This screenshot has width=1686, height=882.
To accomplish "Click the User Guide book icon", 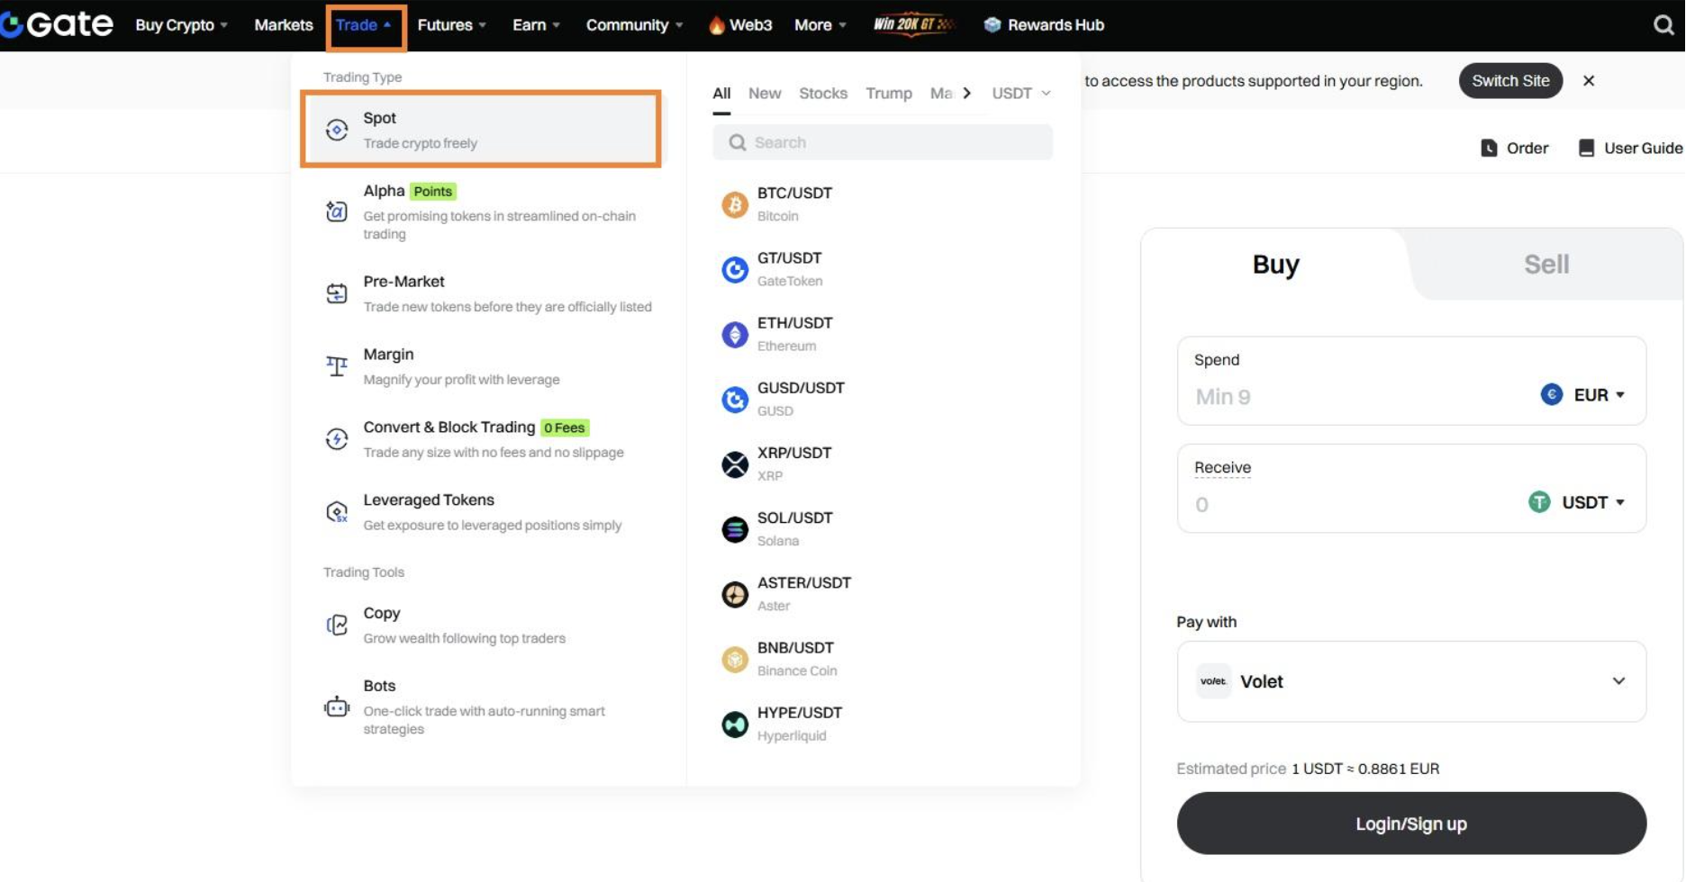I will [x=1587, y=148].
